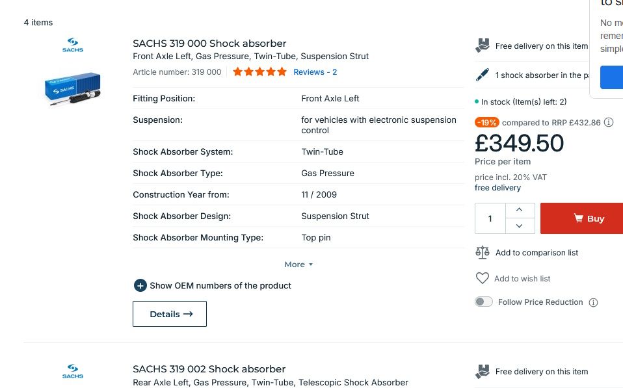The image size is (623, 388).
Task: Expand the More specifications dropdown
Action: click(x=298, y=265)
